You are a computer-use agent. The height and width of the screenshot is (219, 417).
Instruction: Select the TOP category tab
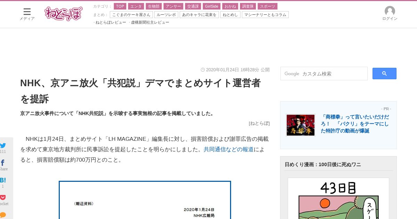pyautogui.click(x=120, y=6)
